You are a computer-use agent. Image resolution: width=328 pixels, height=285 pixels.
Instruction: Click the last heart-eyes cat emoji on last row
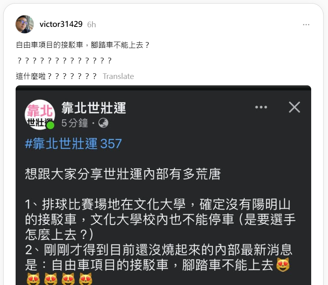(86, 279)
